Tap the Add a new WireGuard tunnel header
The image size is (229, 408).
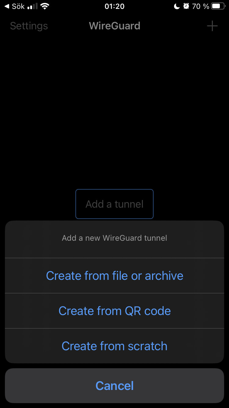pyautogui.click(x=114, y=238)
